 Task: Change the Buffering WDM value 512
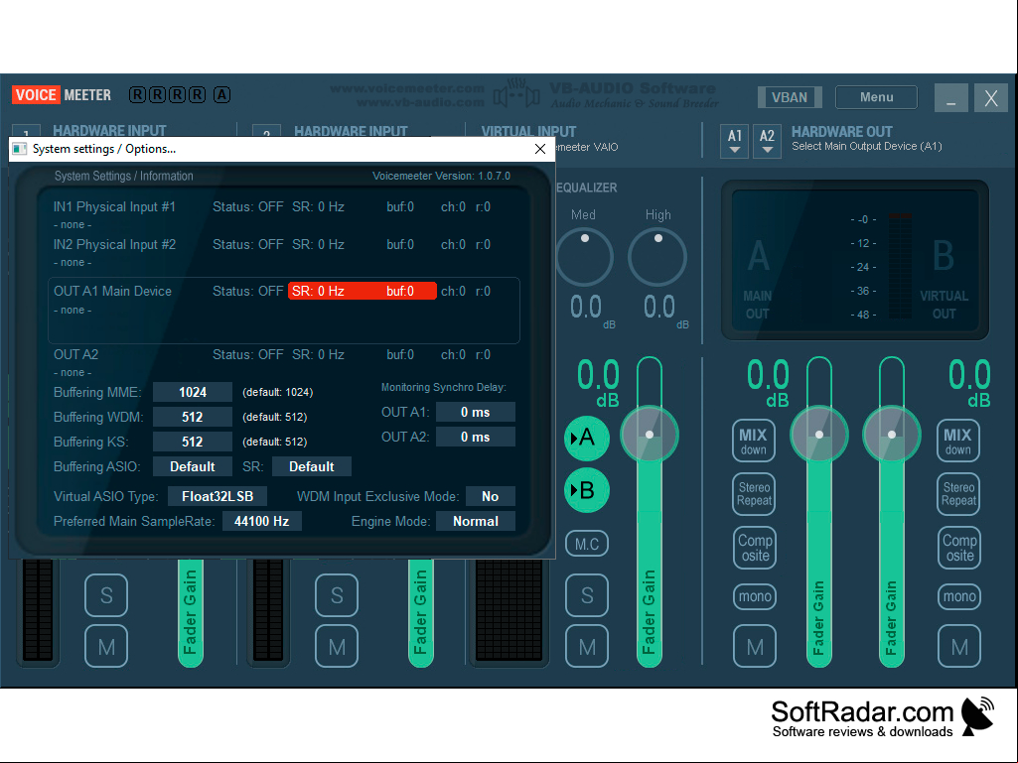tap(192, 417)
